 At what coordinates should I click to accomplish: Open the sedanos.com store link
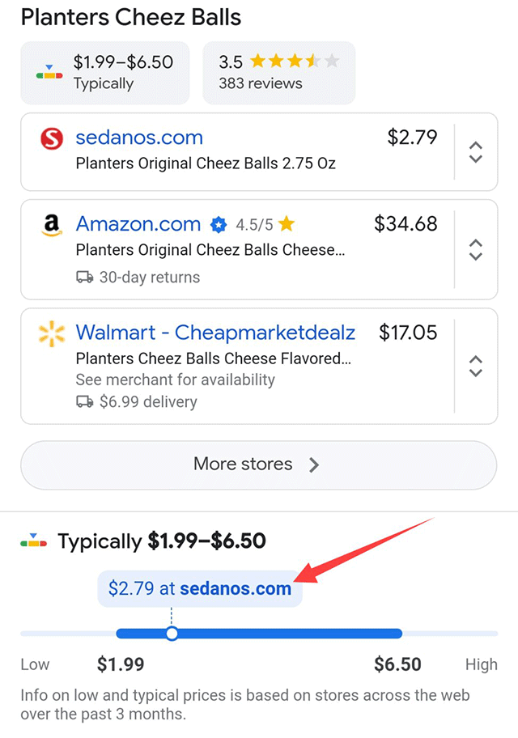click(139, 138)
